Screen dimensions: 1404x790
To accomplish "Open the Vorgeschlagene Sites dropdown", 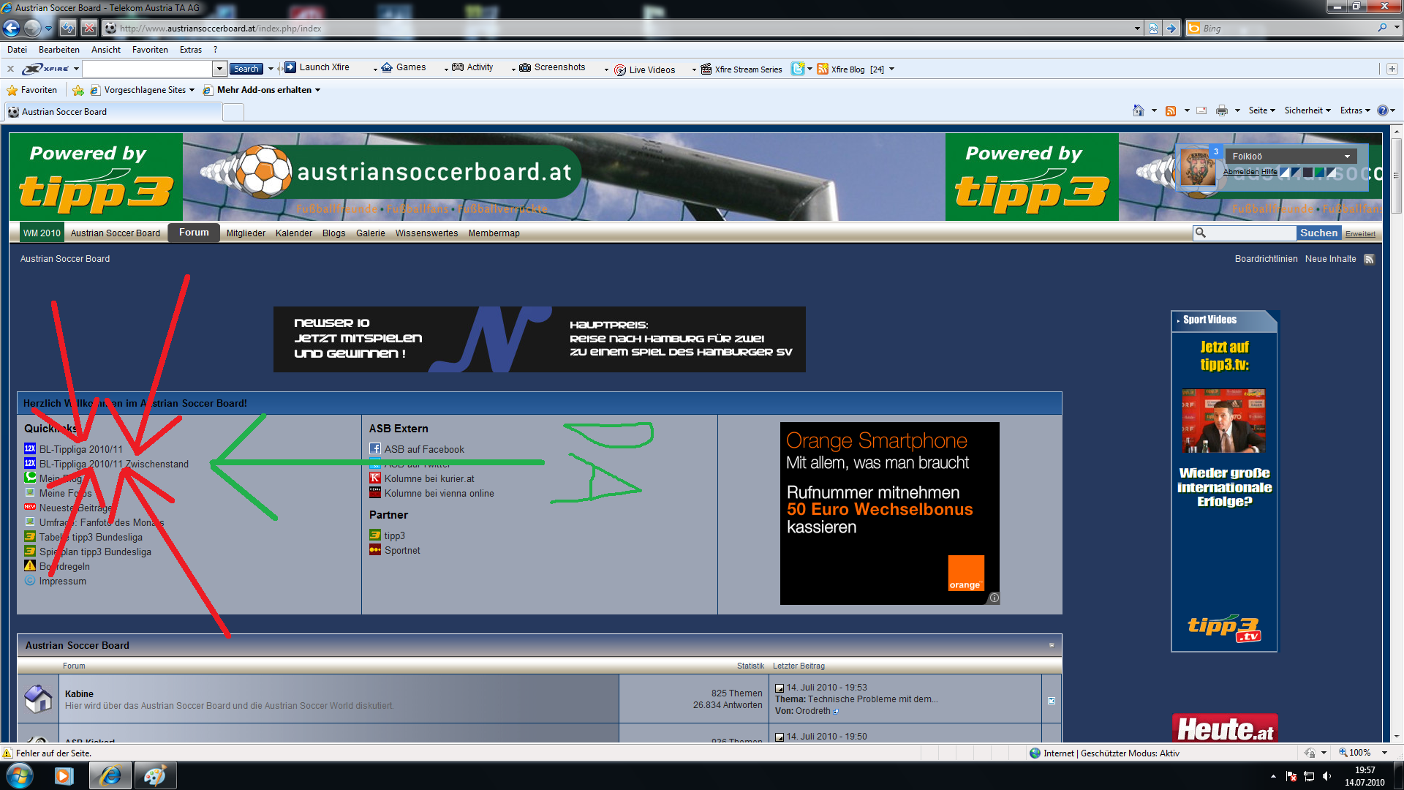I will tap(192, 90).
